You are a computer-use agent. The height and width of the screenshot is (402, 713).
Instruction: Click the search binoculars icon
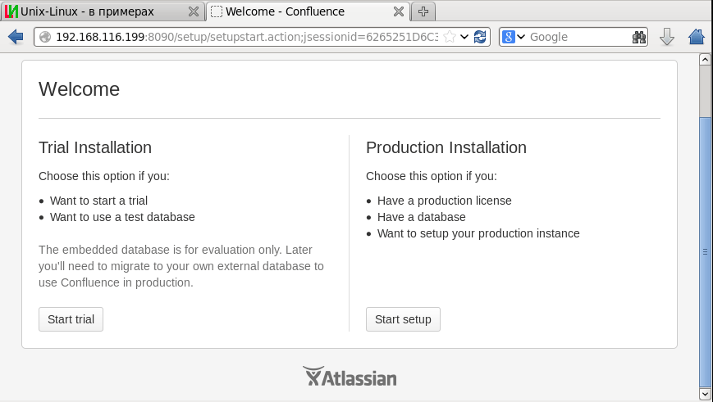639,37
